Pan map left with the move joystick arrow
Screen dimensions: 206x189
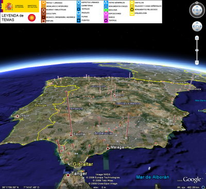194,26
